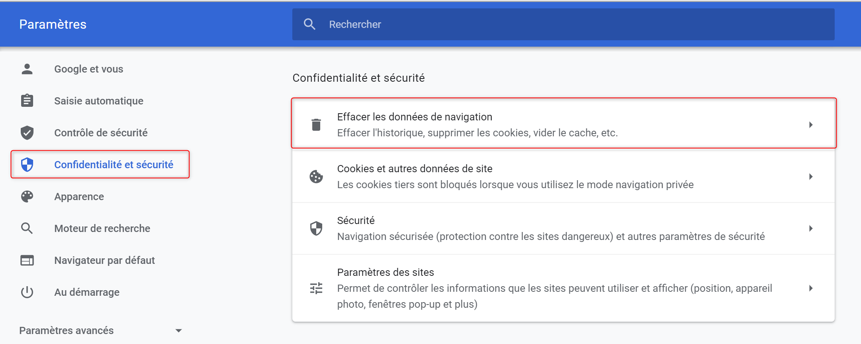Viewport: 861px width, 344px height.
Task: Open arrow for the Sécurité row
Action: click(x=811, y=228)
